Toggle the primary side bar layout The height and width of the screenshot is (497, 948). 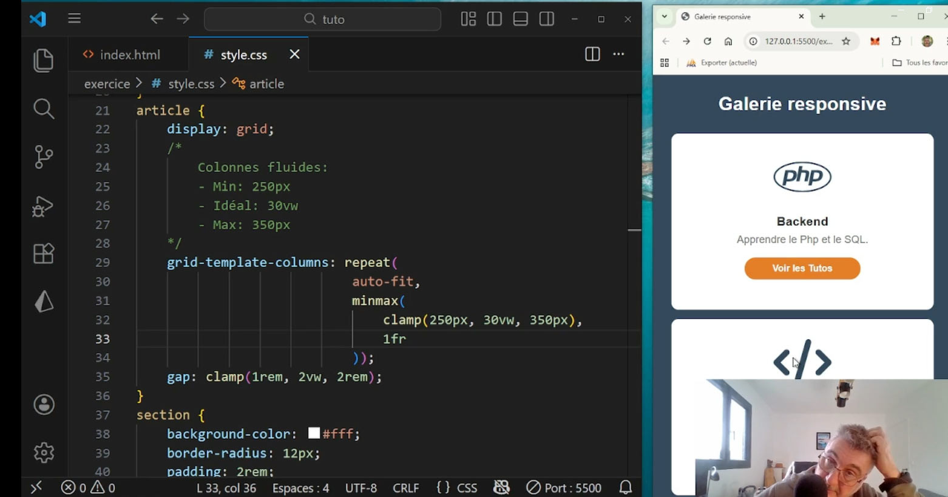pyautogui.click(x=494, y=19)
